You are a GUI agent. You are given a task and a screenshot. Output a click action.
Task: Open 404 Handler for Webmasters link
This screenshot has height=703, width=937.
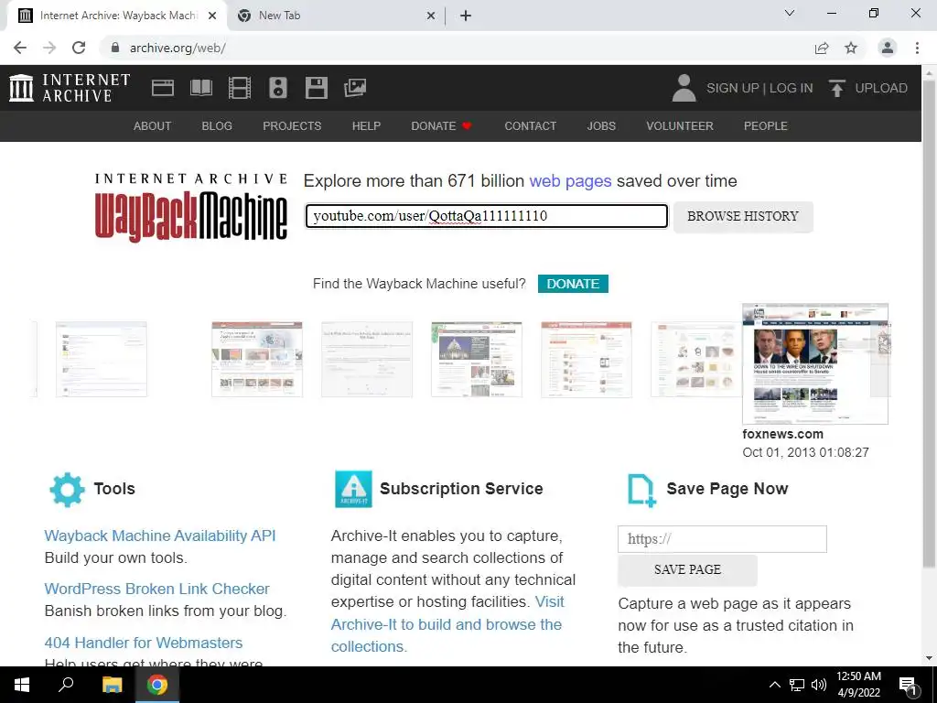[144, 643]
